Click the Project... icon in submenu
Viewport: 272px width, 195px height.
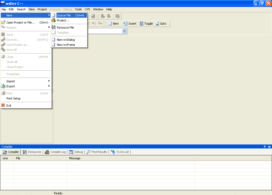[54, 20]
